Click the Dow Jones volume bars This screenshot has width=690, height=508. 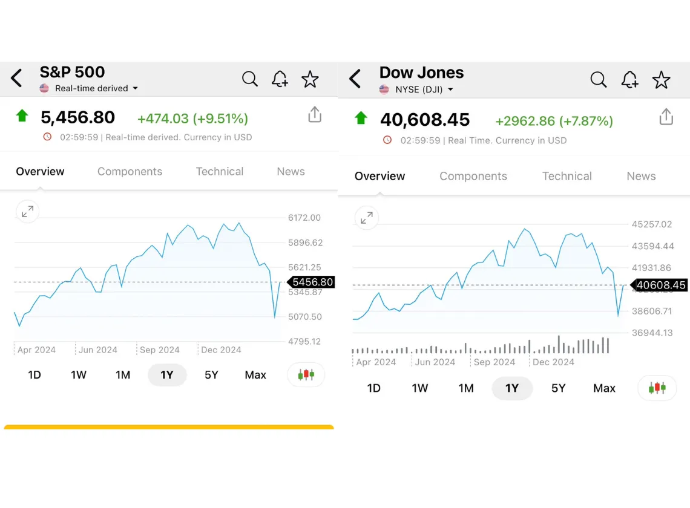(x=481, y=345)
